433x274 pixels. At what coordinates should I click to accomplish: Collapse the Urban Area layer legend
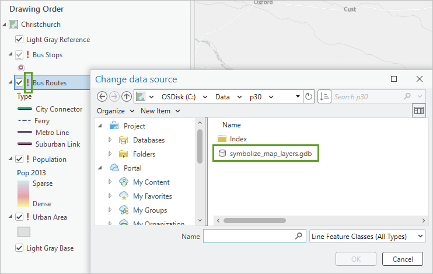click(x=11, y=216)
